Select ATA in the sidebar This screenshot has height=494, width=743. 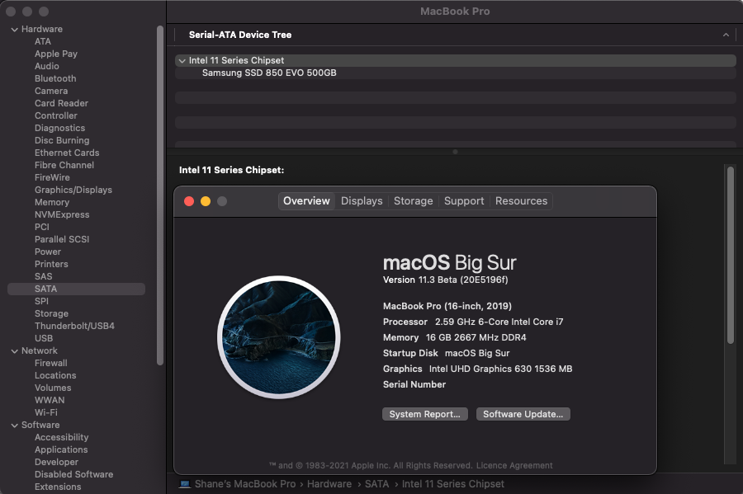click(x=43, y=41)
